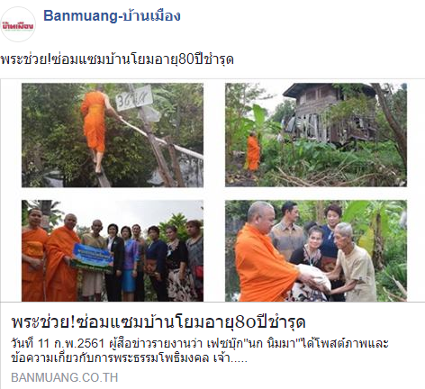425x389 pixels.
Task: Open the Banmuang page profile picture
Action: (18, 24)
